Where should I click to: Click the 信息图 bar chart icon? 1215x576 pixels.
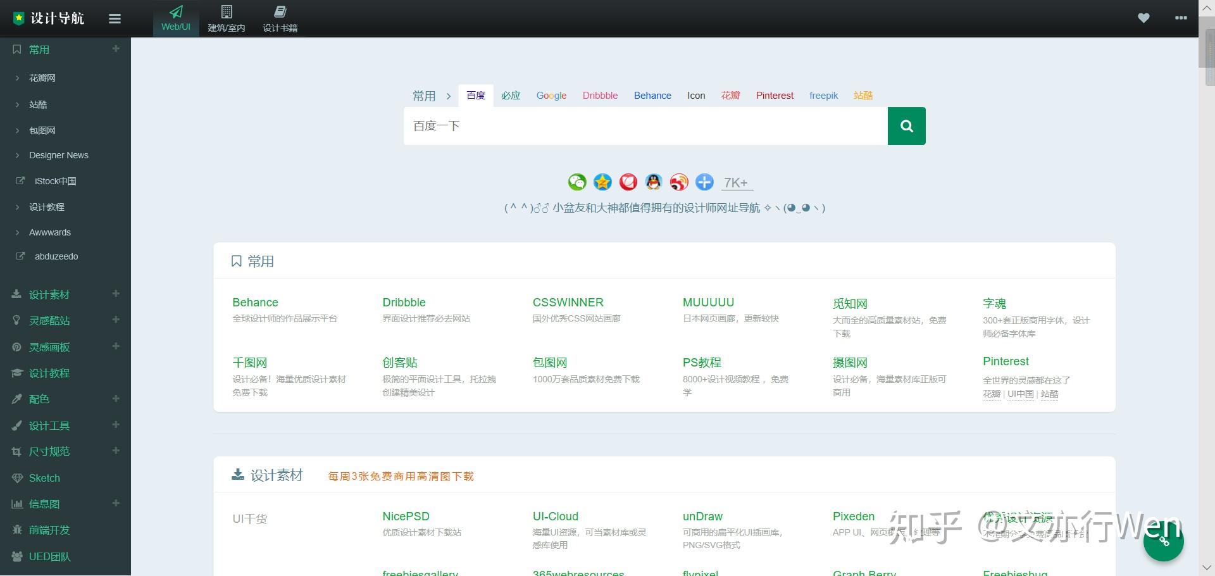click(17, 504)
